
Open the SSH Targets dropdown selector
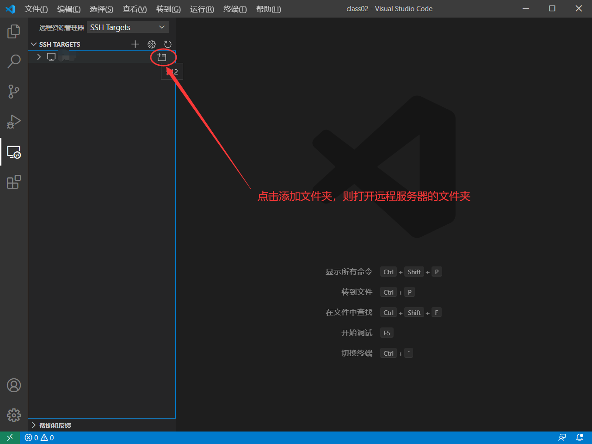128,27
